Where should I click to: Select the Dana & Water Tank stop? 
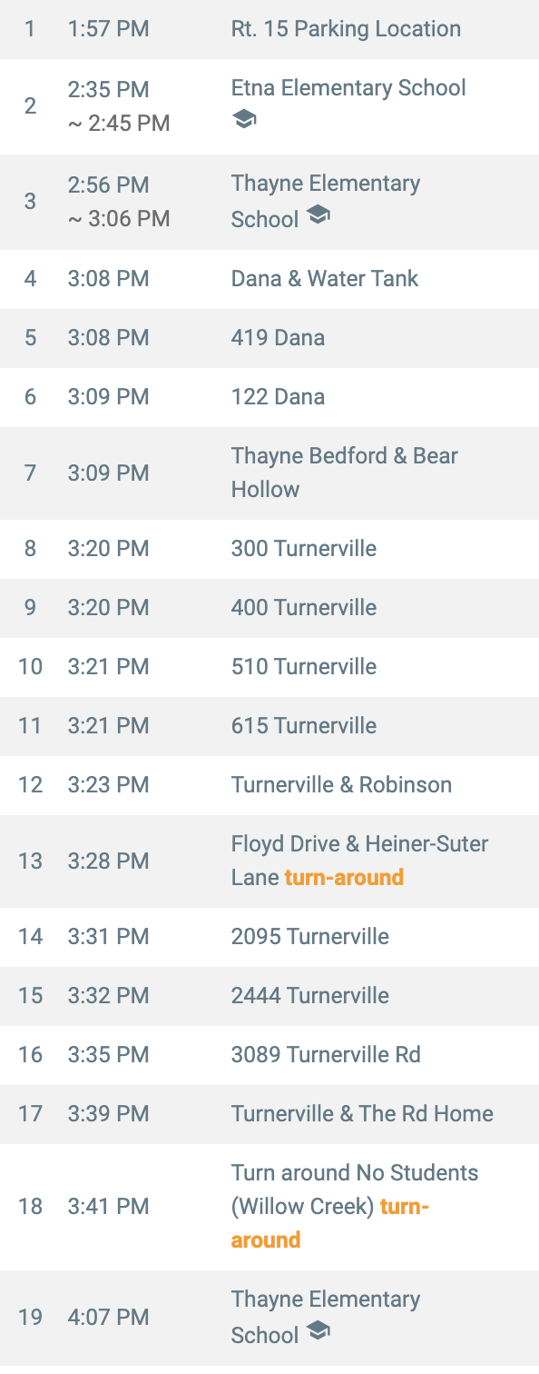click(269, 279)
